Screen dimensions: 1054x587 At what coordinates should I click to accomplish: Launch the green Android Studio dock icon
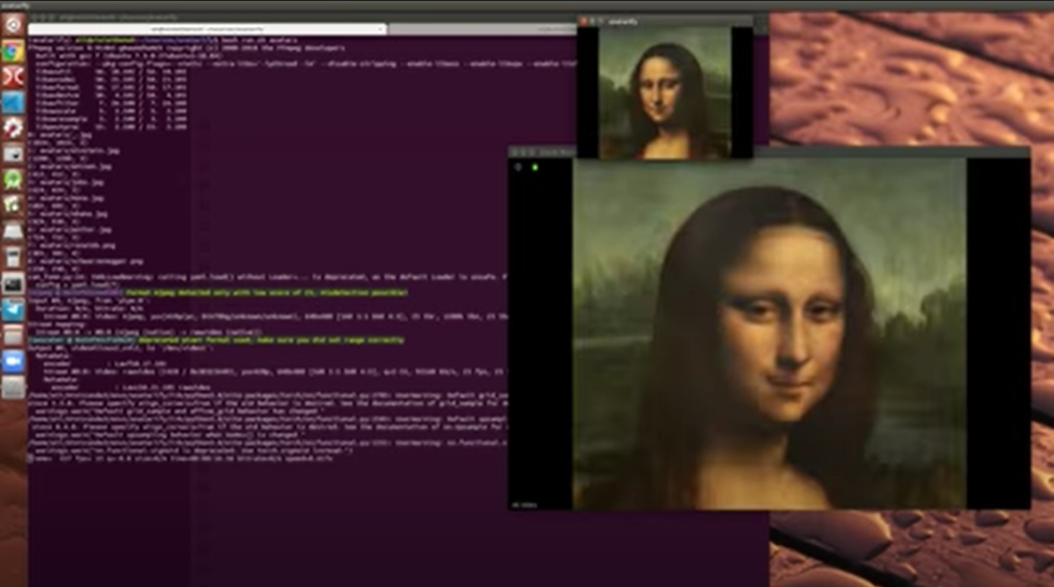tap(13, 179)
